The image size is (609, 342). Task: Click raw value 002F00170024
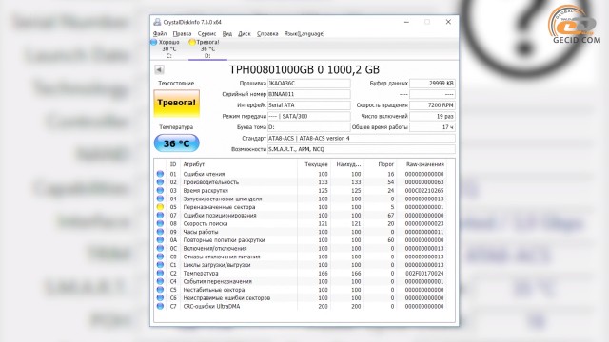(424, 274)
